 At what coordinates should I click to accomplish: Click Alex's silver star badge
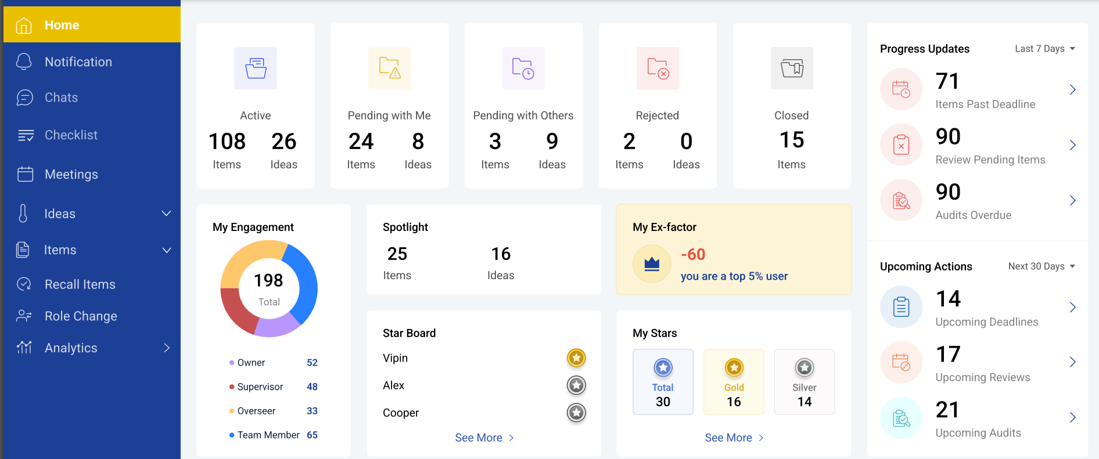click(576, 385)
